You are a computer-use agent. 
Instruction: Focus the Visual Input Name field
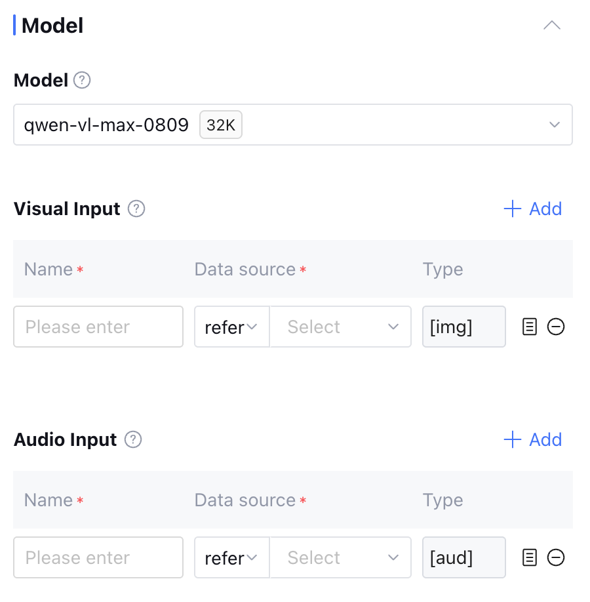[98, 327]
